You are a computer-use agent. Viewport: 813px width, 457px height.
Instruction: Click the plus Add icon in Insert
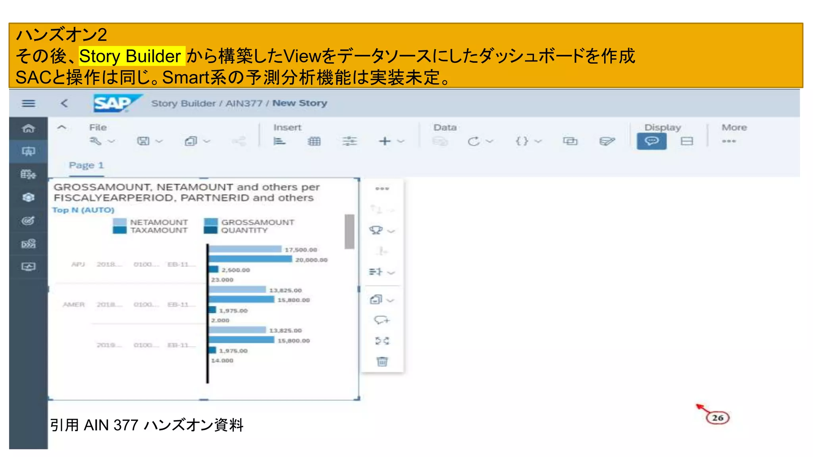coord(384,141)
